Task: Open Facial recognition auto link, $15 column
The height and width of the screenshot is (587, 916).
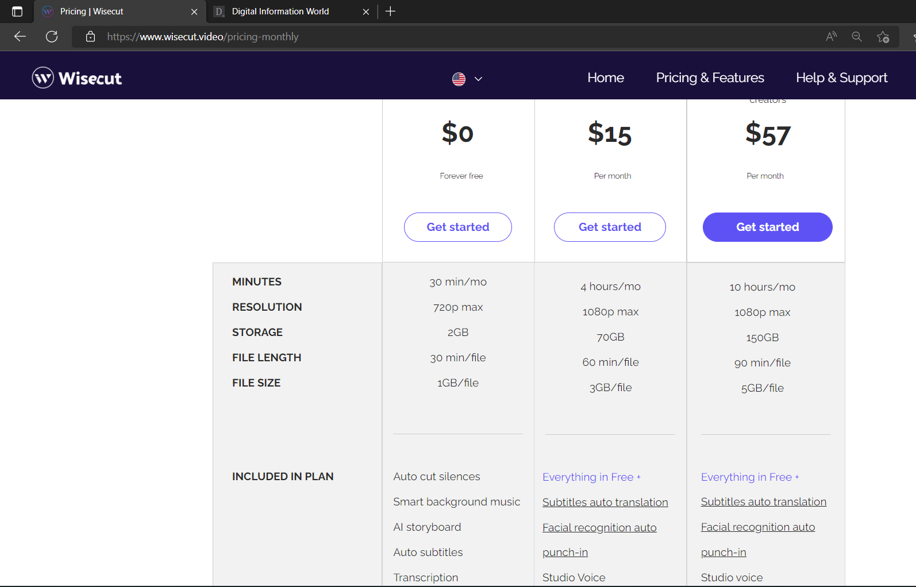Action: [x=599, y=527]
